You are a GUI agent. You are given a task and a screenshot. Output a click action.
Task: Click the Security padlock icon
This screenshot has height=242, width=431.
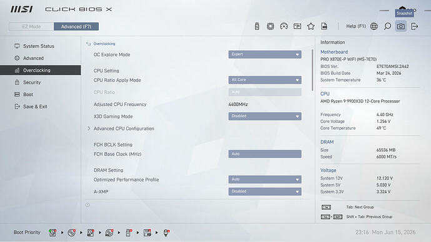tap(17, 82)
